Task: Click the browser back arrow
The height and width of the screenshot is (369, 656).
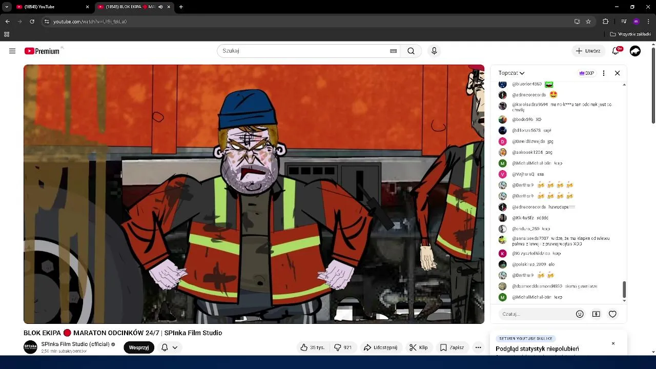Action: point(7,22)
